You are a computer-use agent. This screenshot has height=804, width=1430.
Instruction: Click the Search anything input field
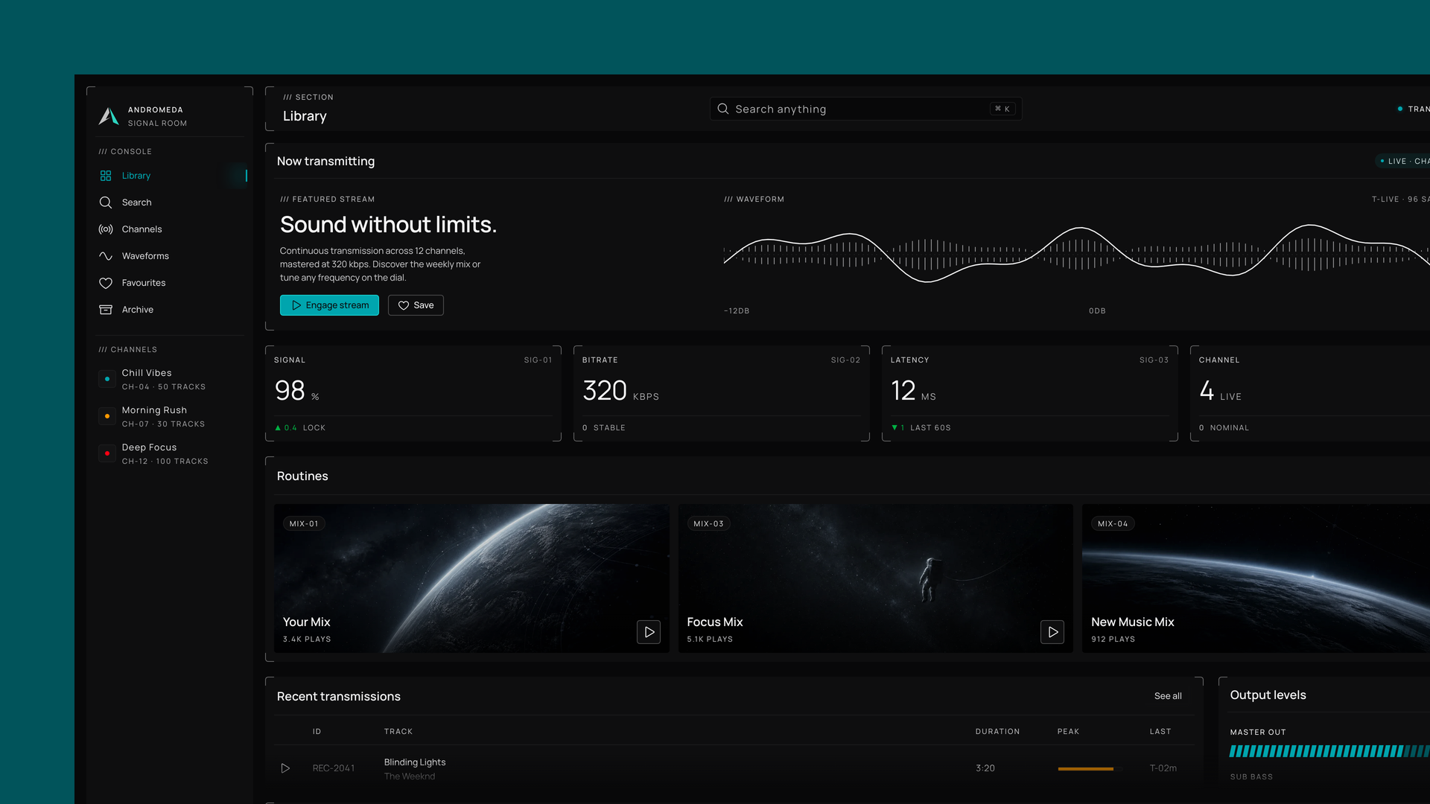tap(865, 109)
